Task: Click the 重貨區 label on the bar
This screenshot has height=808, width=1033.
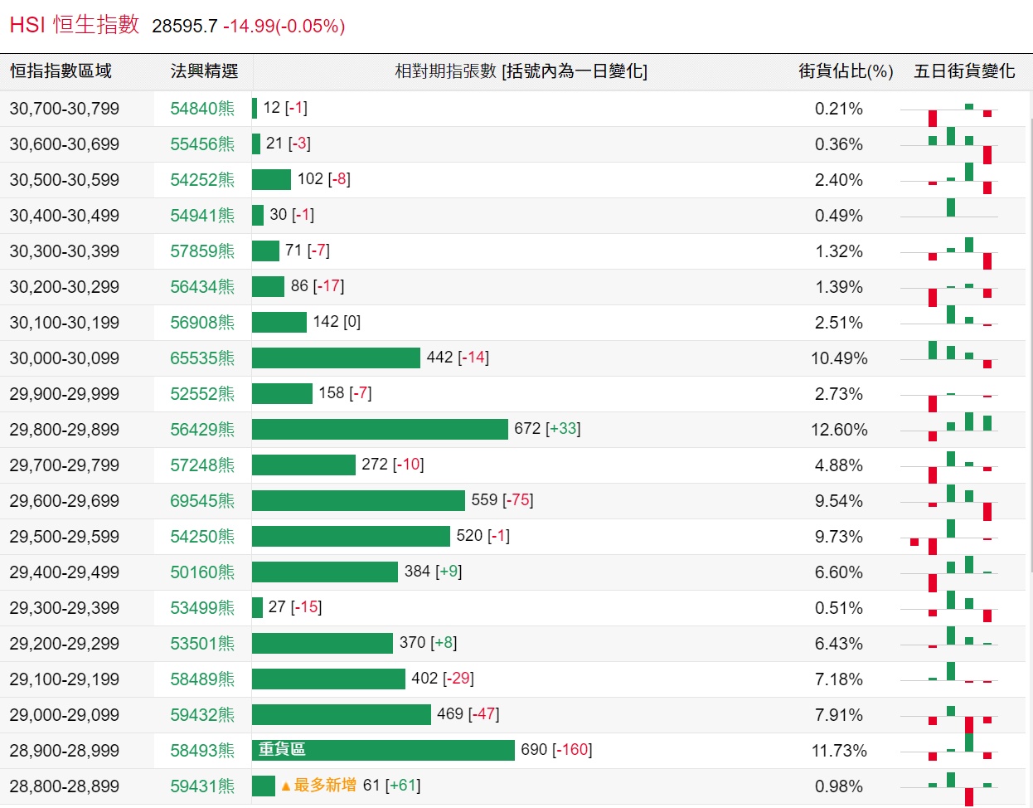Action: 282,750
